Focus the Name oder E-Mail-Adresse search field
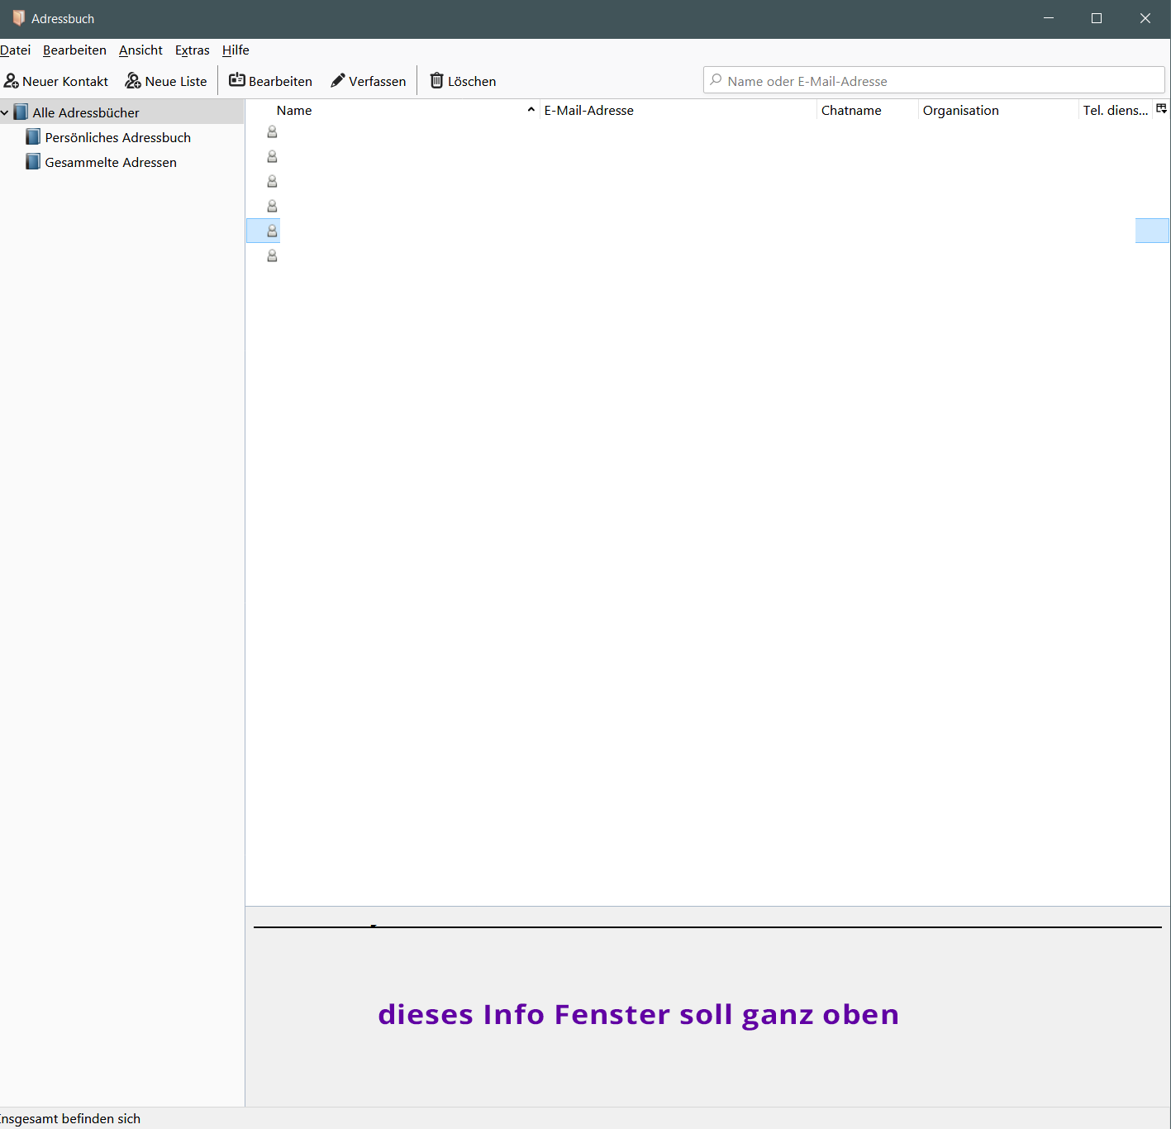Screen dimensions: 1171x1129 point(934,80)
